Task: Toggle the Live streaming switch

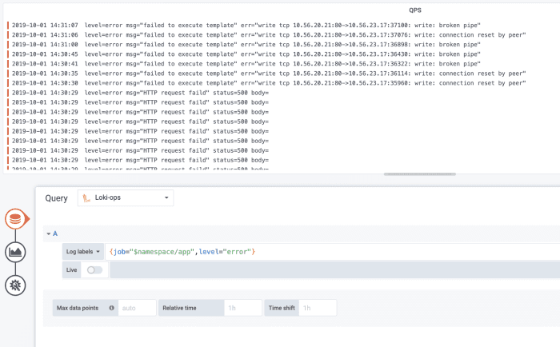Action: 94,270
